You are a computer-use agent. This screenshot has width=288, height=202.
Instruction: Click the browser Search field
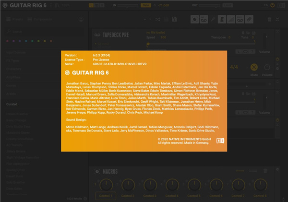45,32
